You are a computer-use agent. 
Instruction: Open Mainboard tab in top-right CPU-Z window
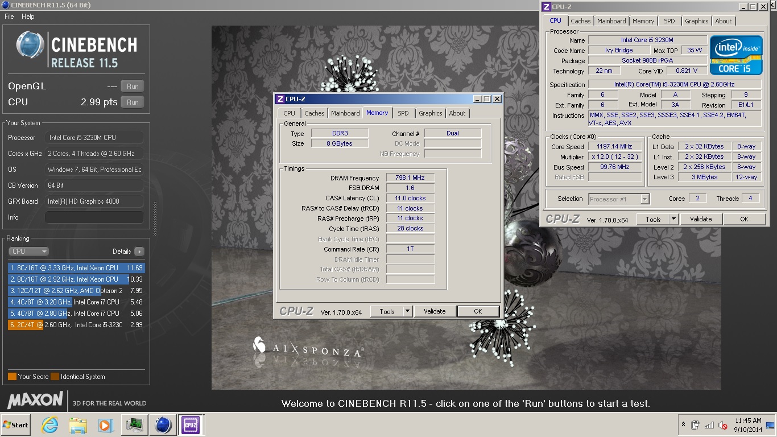pyautogui.click(x=611, y=21)
